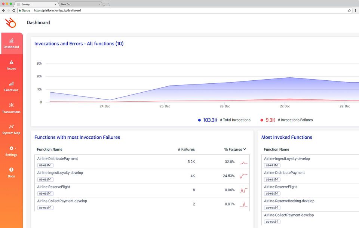
Task: Click us-east-1 tag under Airline-DistributePayment failures
Action: click(x=45, y=165)
